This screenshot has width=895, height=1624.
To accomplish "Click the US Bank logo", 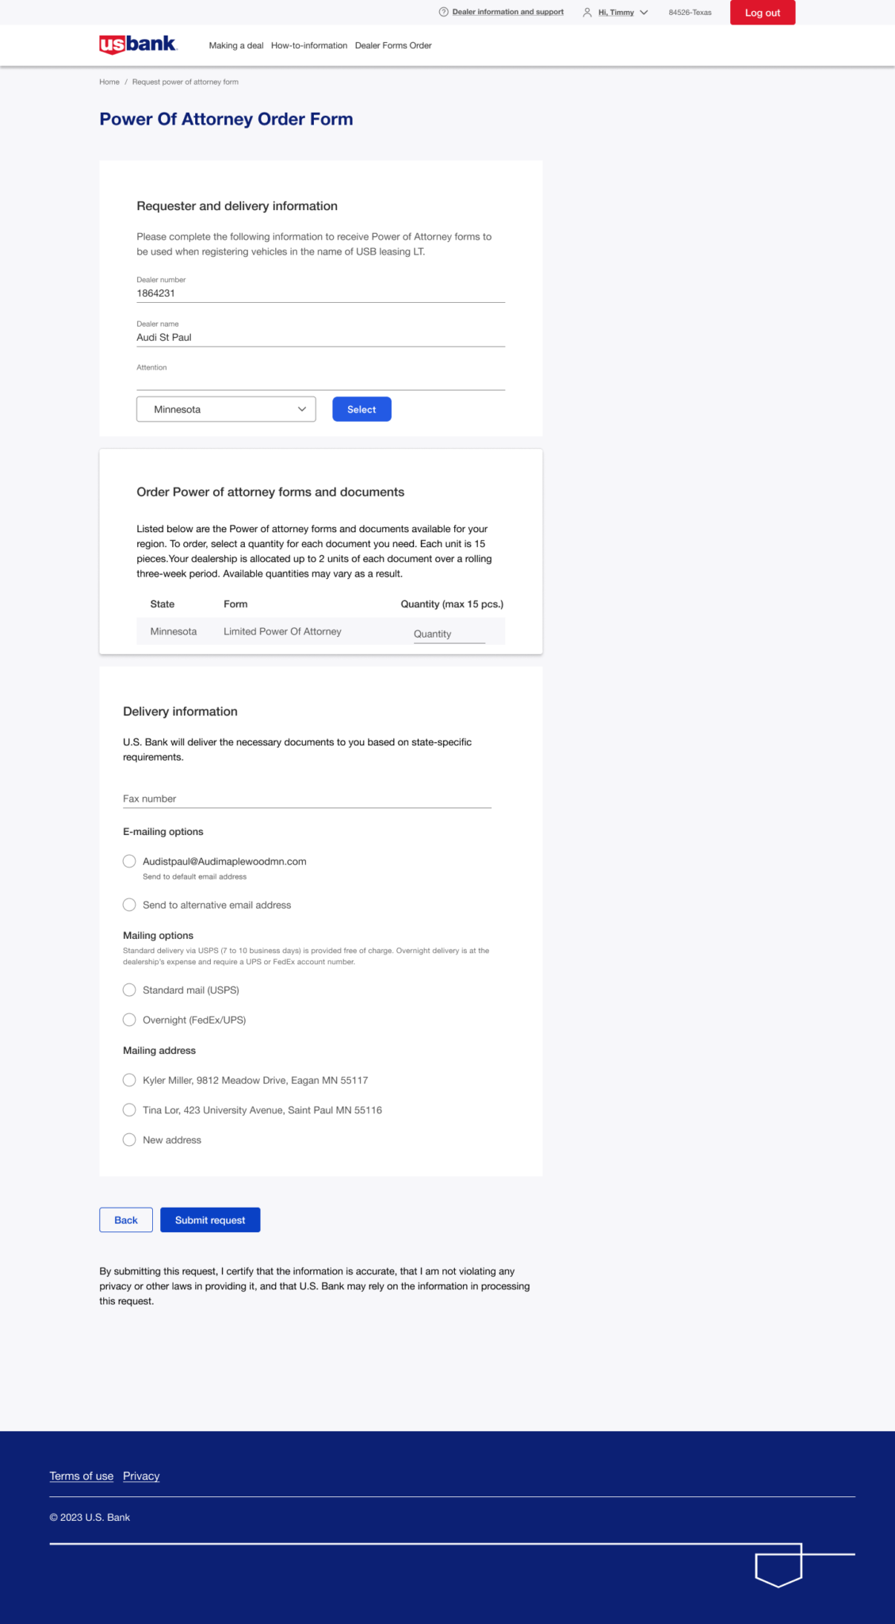I will coord(138,44).
